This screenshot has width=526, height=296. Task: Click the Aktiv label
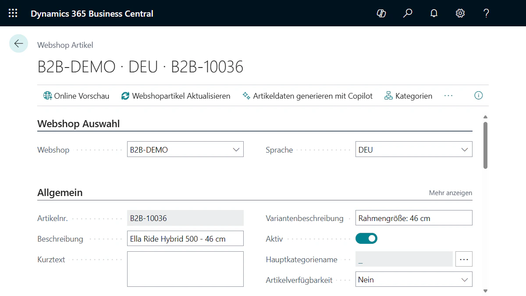click(x=274, y=239)
